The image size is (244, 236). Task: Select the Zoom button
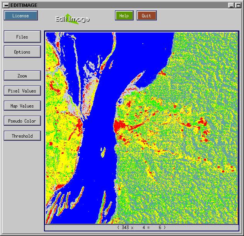click(22, 76)
